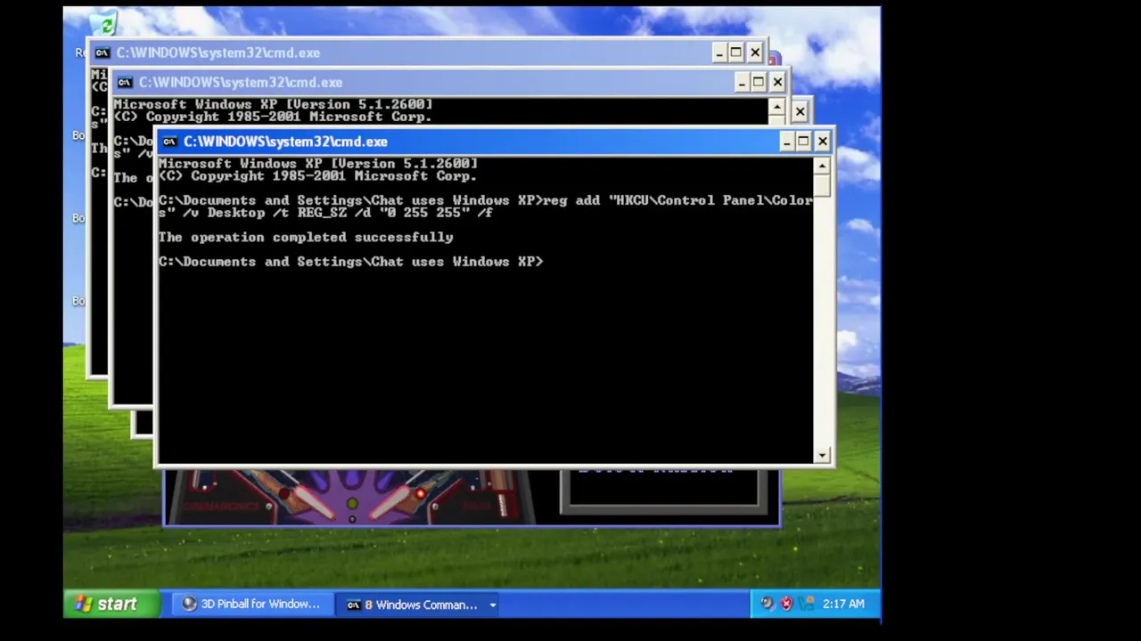1141x641 pixels.
Task: Click 'The operation completed successfully' in front window
Action: pos(306,238)
